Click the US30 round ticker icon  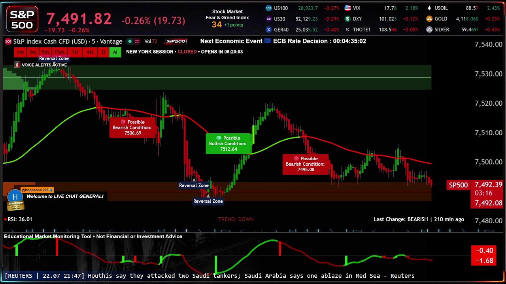pyautogui.click(x=269, y=19)
